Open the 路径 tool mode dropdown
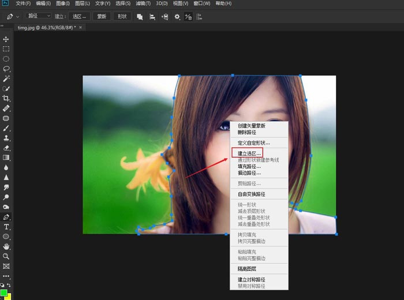 [39, 16]
